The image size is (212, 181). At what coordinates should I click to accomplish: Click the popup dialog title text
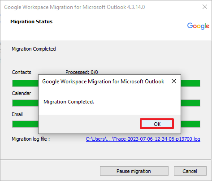103,82
